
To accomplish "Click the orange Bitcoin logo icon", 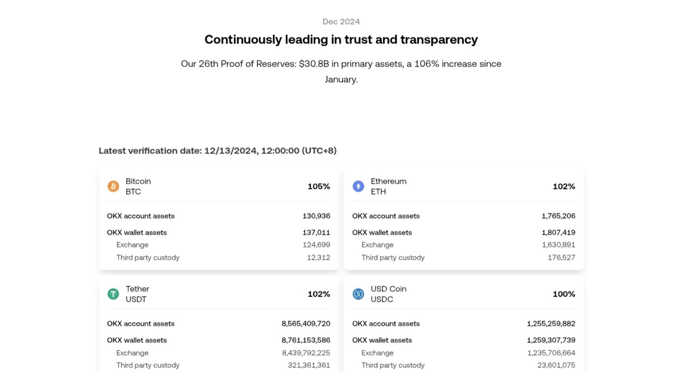I will (x=113, y=186).
